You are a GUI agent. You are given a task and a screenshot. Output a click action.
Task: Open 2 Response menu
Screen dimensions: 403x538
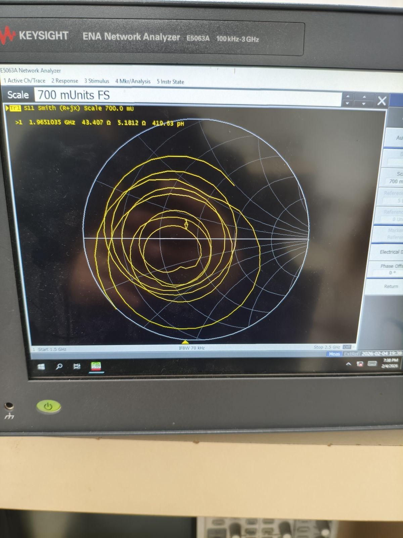(x=65, y=81)
